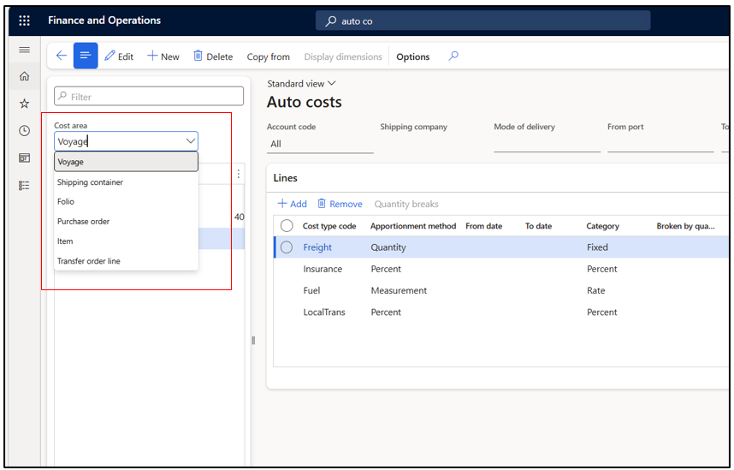Click the To date column header
Image resolution: width=734 pixels, height=470 pixels.
(x=538, y=226)
